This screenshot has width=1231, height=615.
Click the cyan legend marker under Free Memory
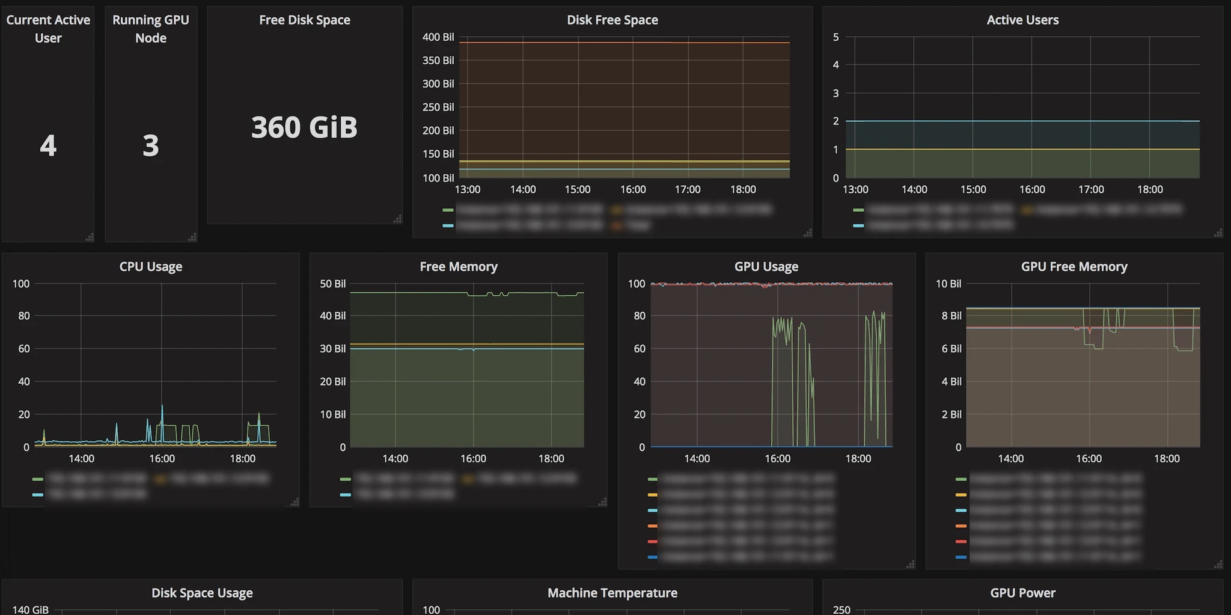point(345,494)
